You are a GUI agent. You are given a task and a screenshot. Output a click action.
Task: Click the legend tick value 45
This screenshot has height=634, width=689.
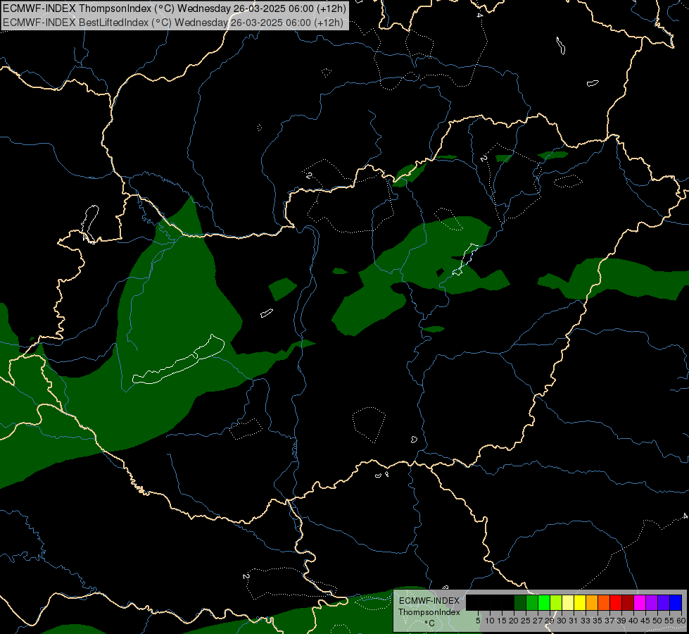tap(645, 621)
